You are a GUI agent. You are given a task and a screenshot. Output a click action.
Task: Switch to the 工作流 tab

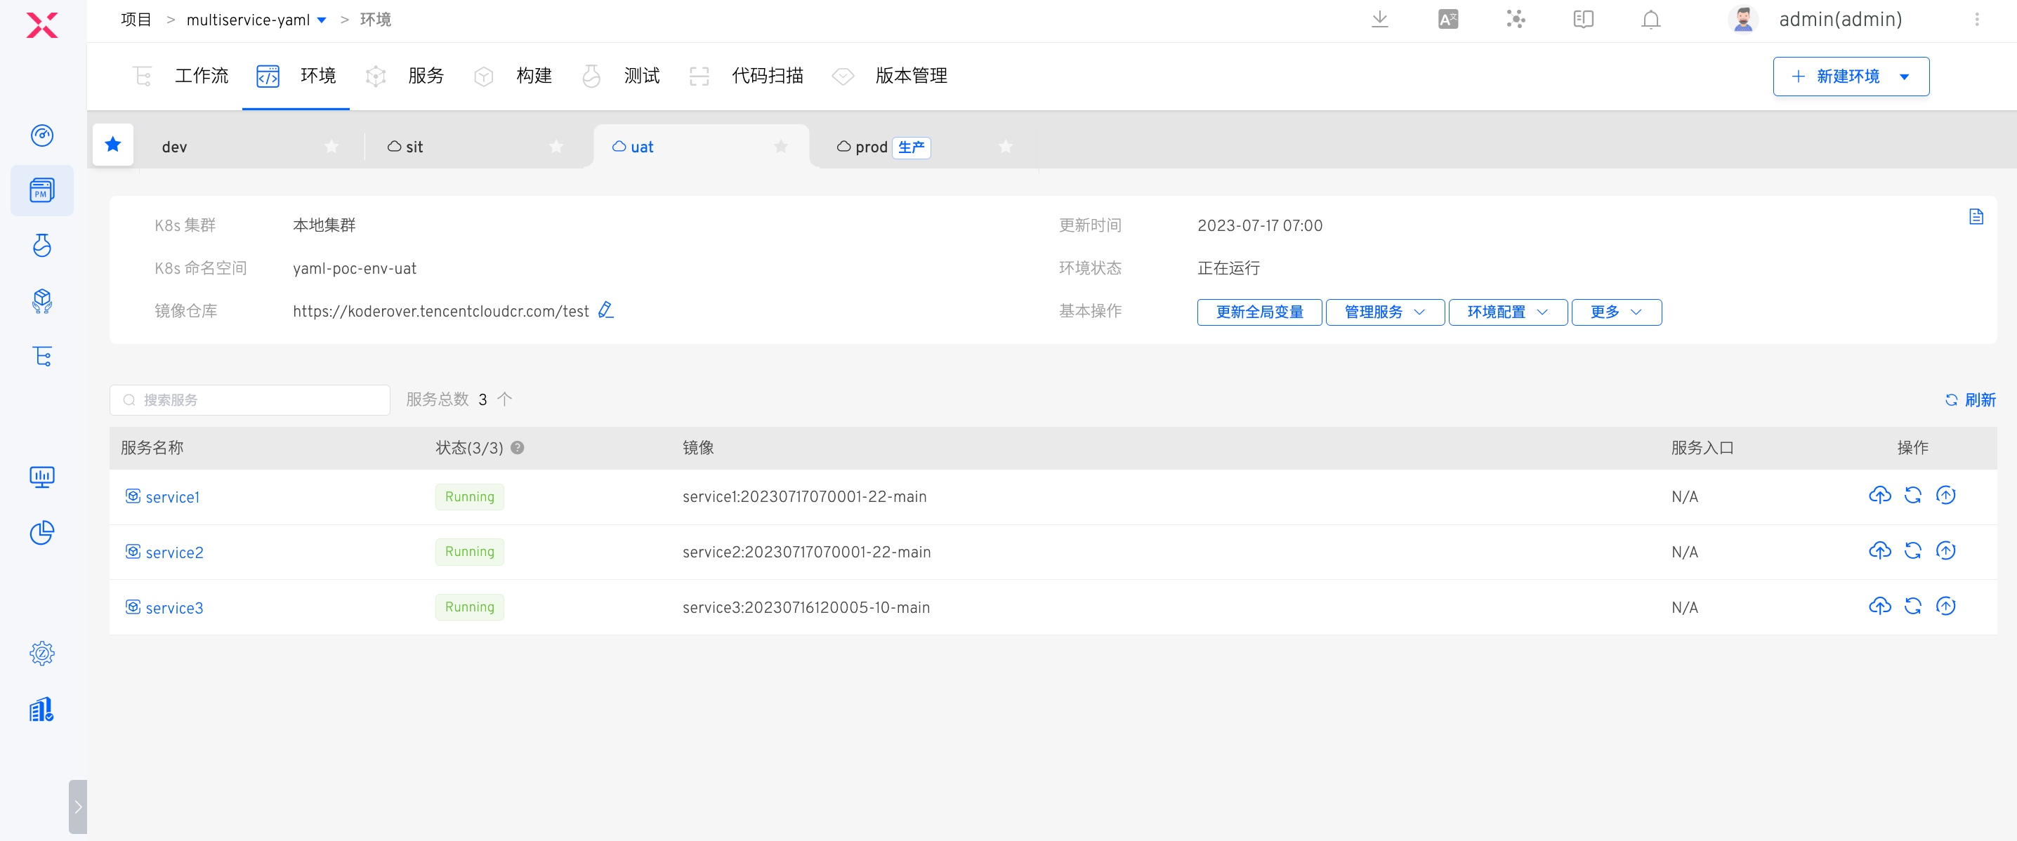(180, 76)
